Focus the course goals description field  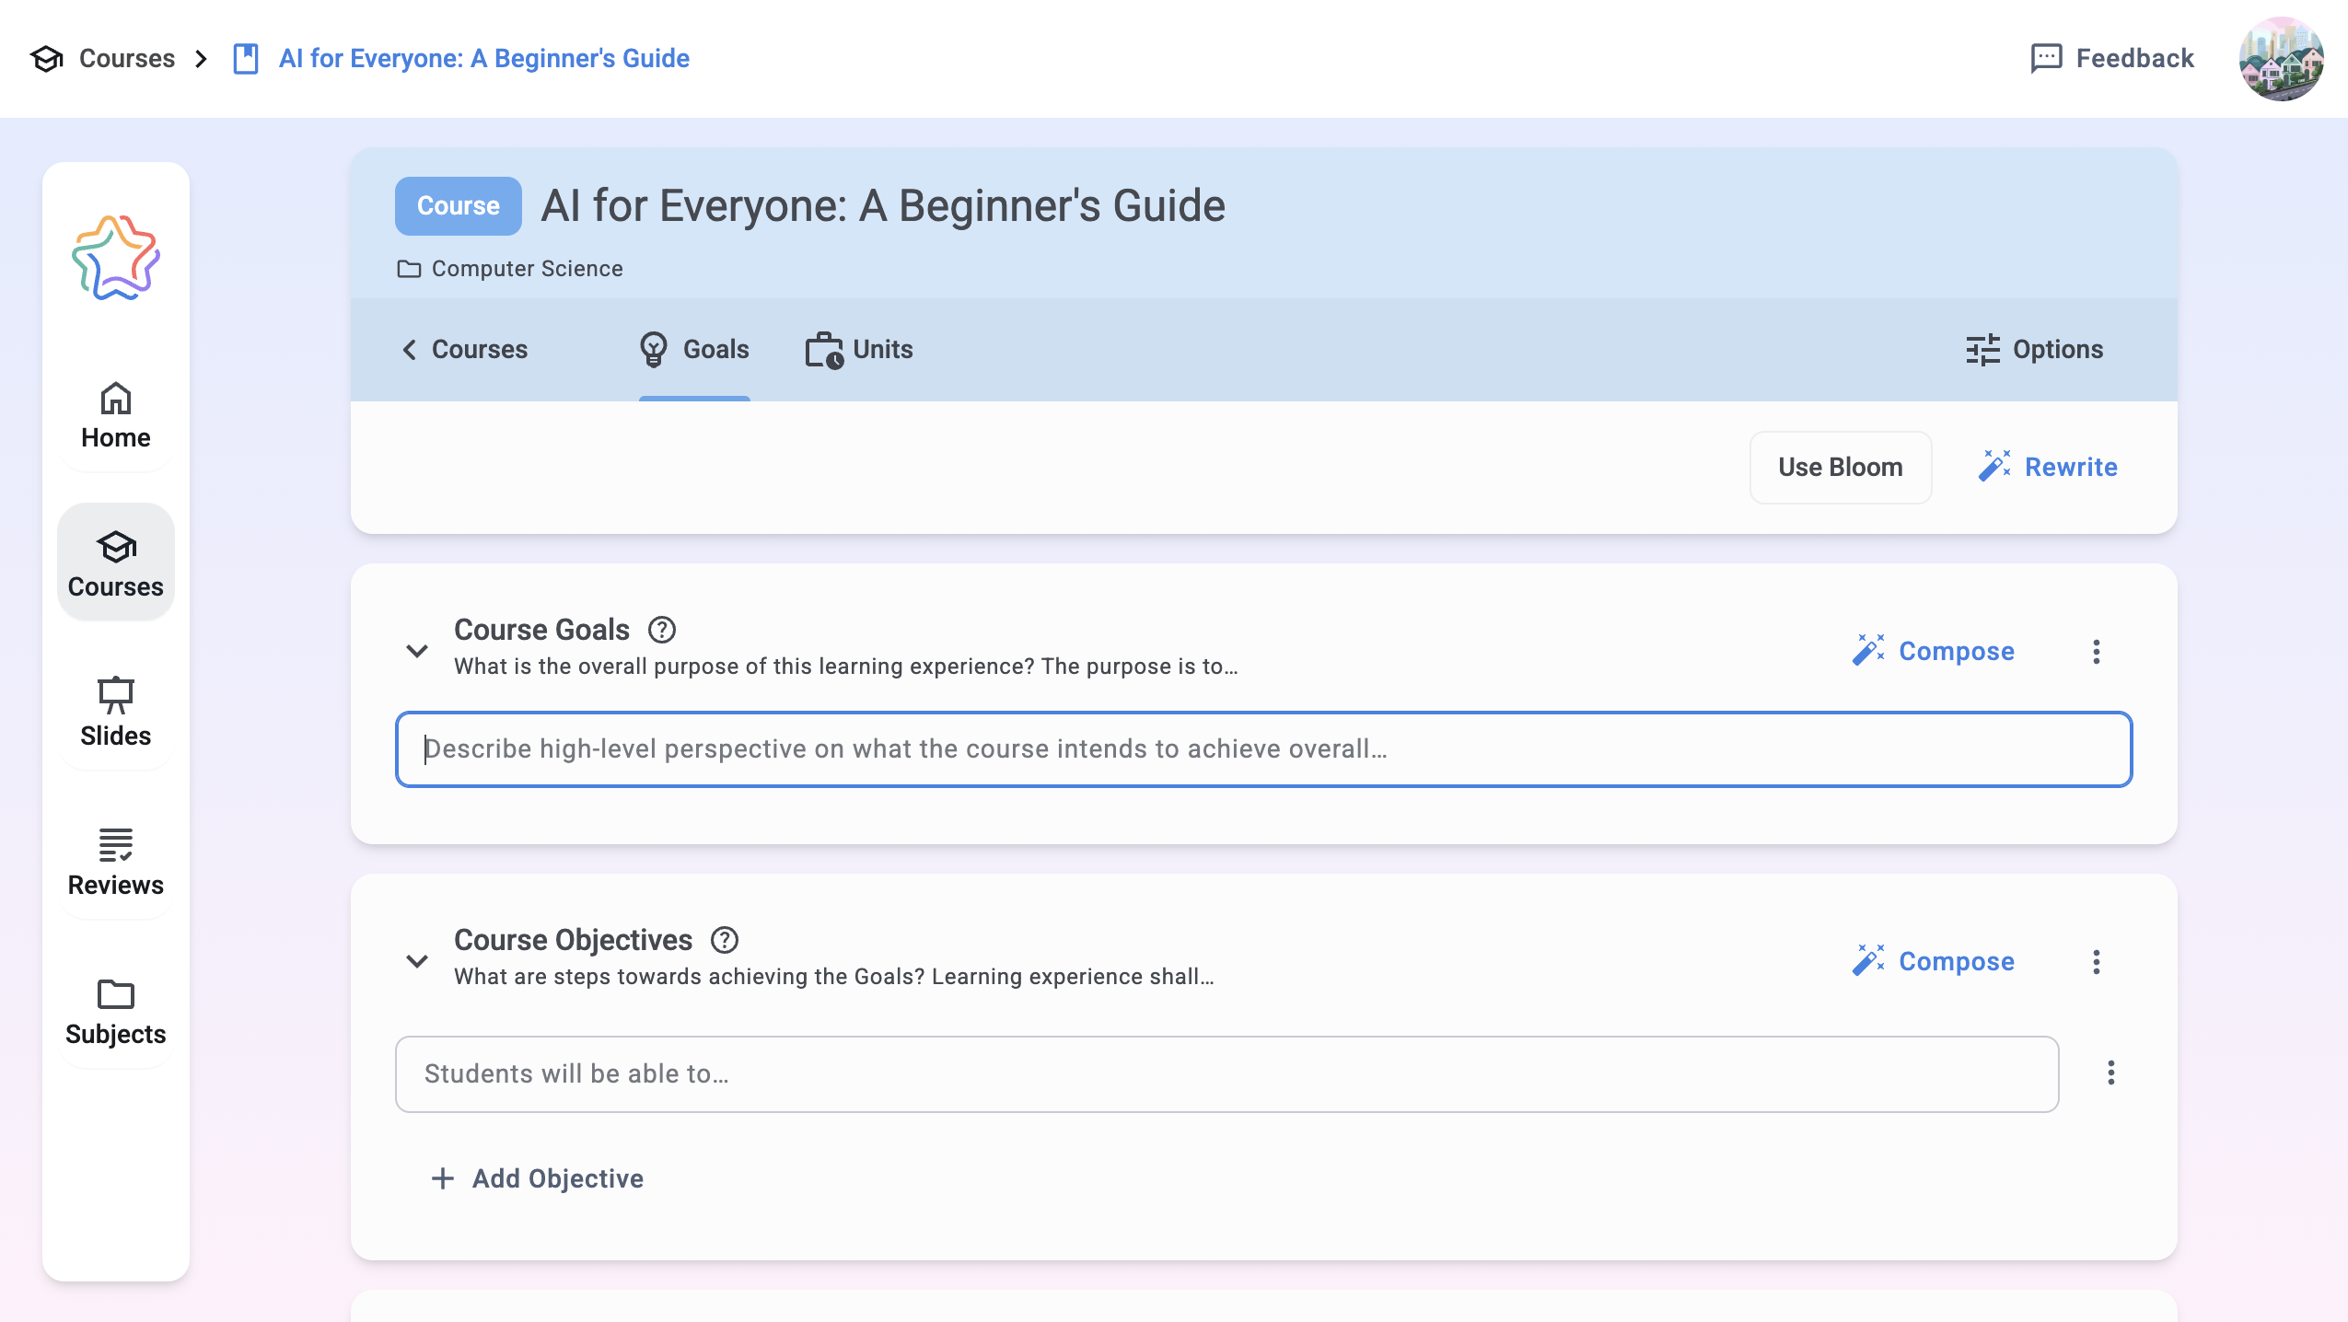point(1264,749)
